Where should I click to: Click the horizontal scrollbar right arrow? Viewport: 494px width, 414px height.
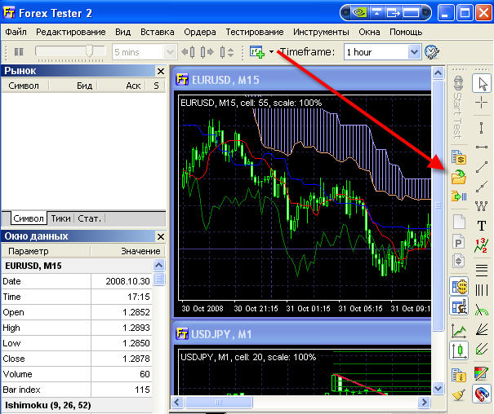pyautogui.click(x=424, y=402)
